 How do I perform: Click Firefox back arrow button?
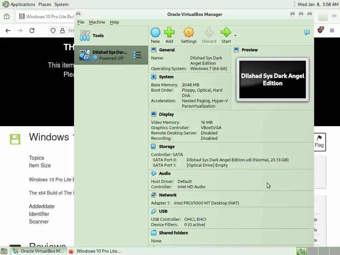(8, 31)
